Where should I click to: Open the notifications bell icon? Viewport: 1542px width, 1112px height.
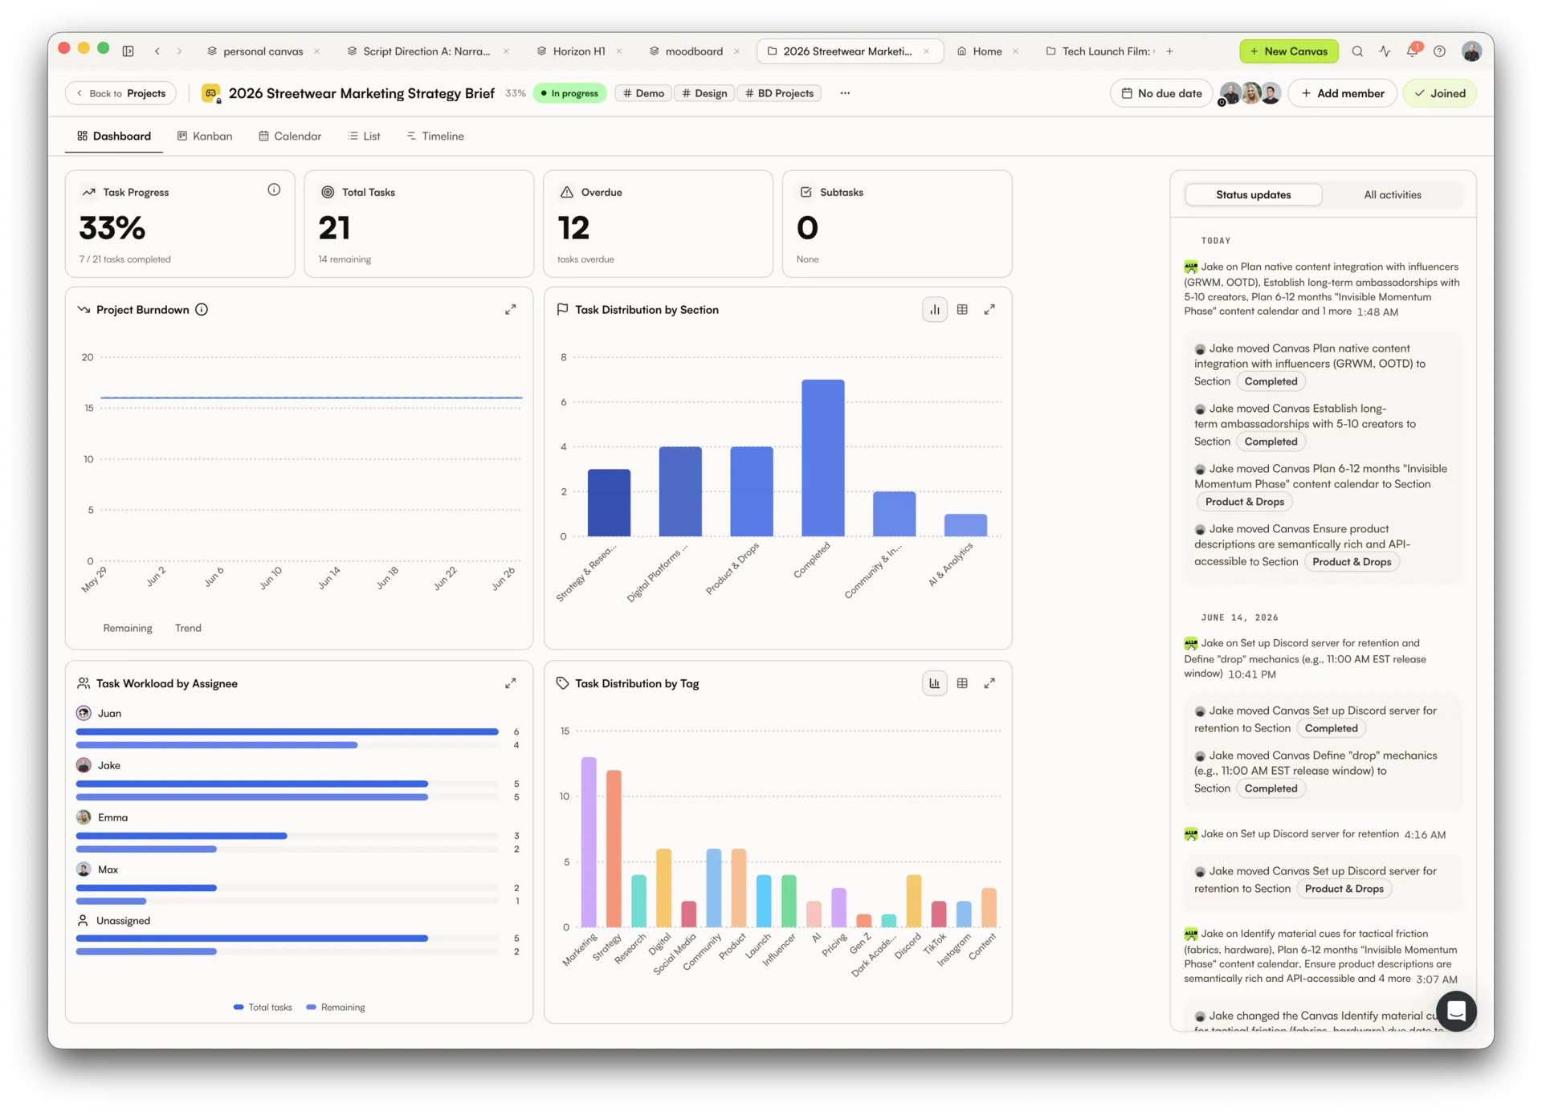tap(1412, 51)
